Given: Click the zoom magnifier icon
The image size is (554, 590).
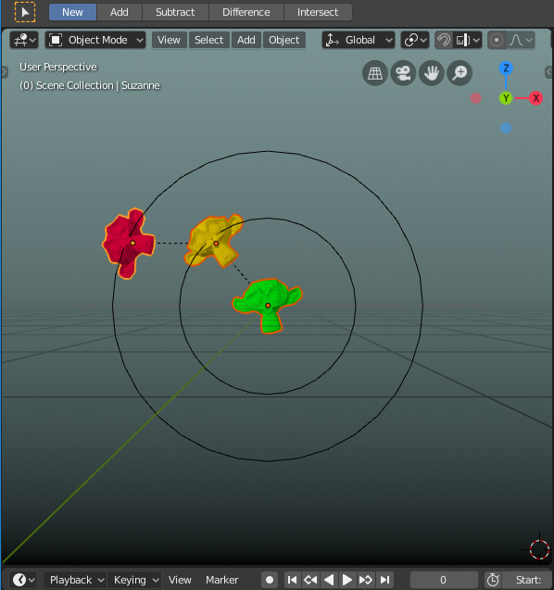Looking at the screenshot, I should point(460,73).
